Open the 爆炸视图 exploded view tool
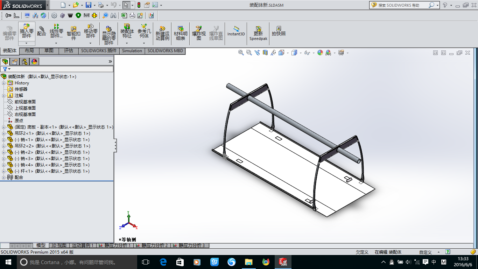Screen dimensions: 478x269 (x=199, y=33)
